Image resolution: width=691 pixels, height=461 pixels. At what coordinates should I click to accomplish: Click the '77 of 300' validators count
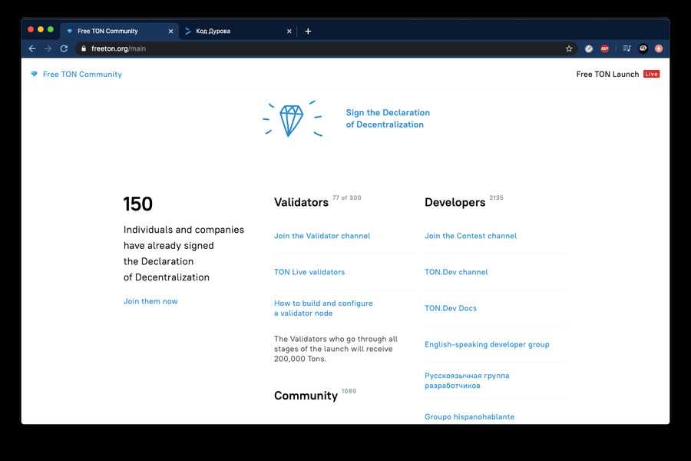(347, 197)
